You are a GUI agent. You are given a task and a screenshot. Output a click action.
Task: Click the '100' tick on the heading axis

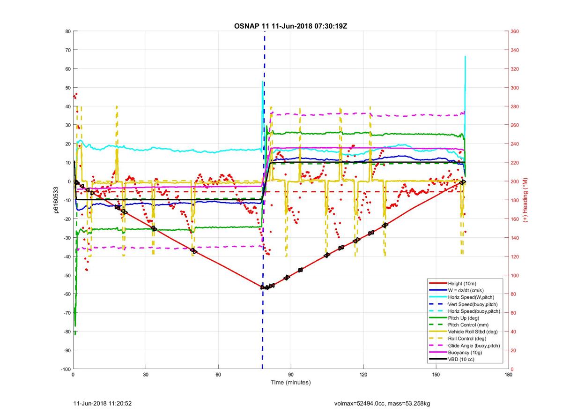(515, 275)
